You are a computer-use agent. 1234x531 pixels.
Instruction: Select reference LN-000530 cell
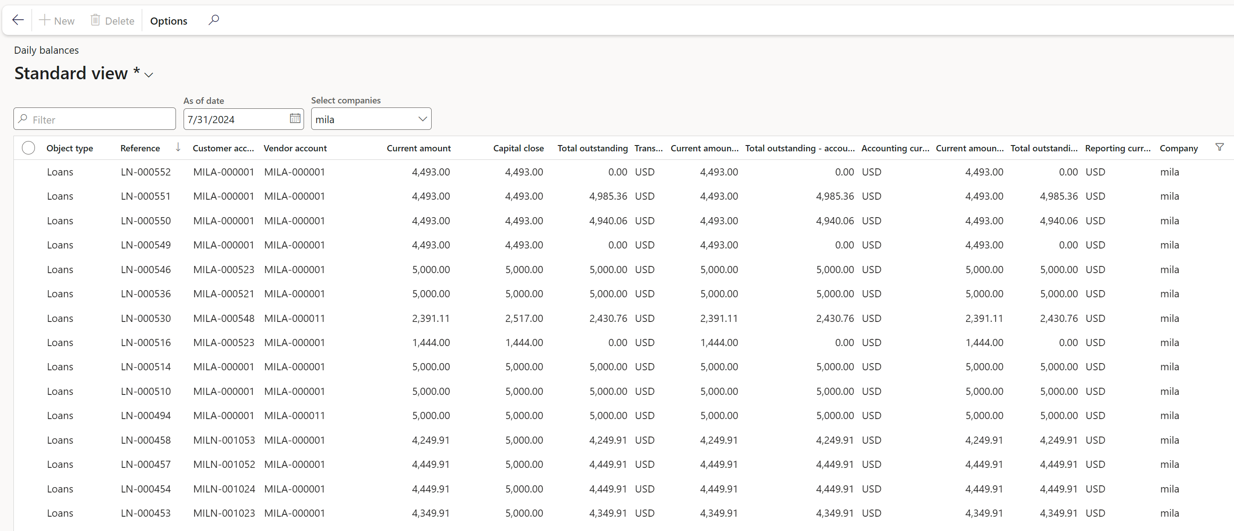click(146, 318)
